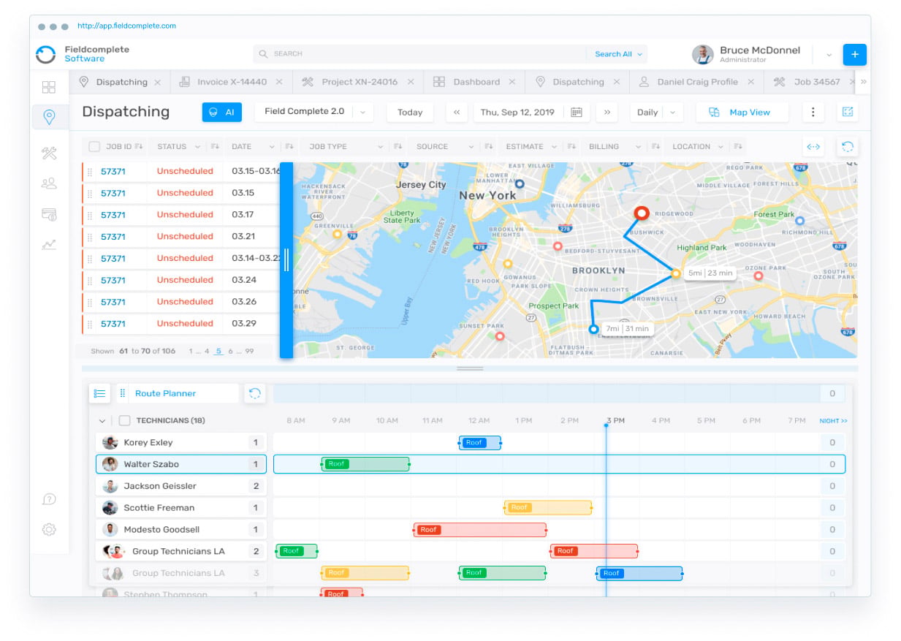The height and width of the screenshot is (641, 901).
Task: Select Korey Exley's blue Roof job block
Action: pyautogui.click(x=480, y=442)
